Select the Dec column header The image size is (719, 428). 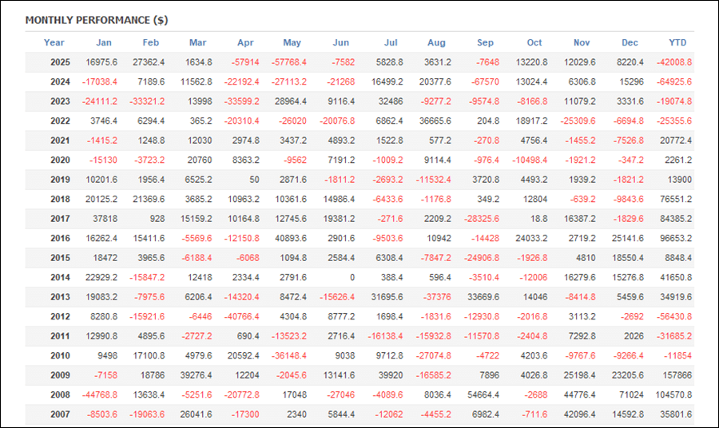tap(630, 42)
